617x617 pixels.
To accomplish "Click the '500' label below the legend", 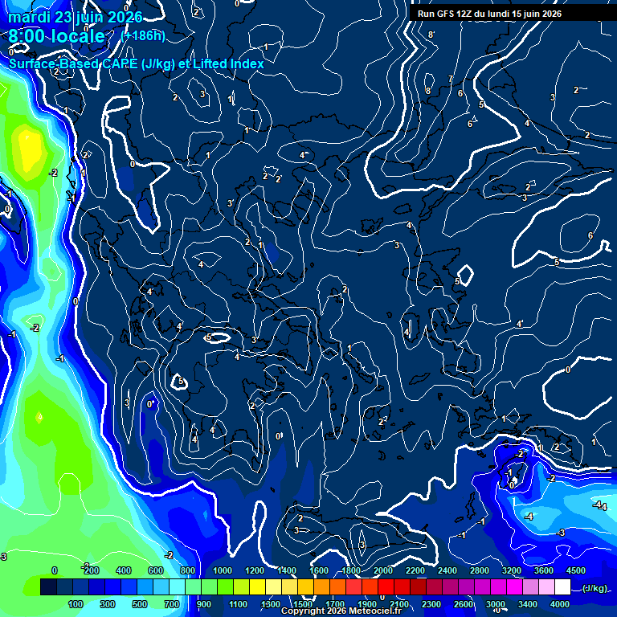I will (x=140, y=604).
